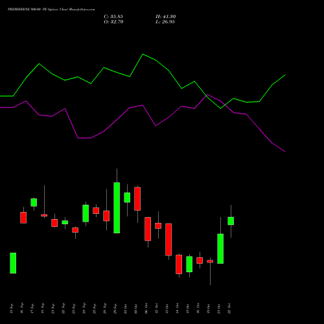The height and width of the screenshot is (324, 324).
Task: Click the '24 Sep' date label
Action: pos(84,308)
